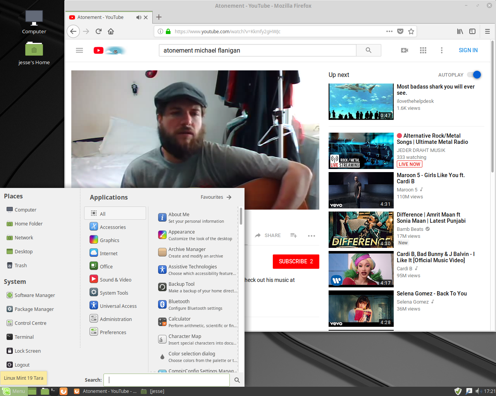The height and width of the screenshot is (396, 496).
Task: Open the shark video thumbnail
Action: pyautogui.click(x=361, y=101)
